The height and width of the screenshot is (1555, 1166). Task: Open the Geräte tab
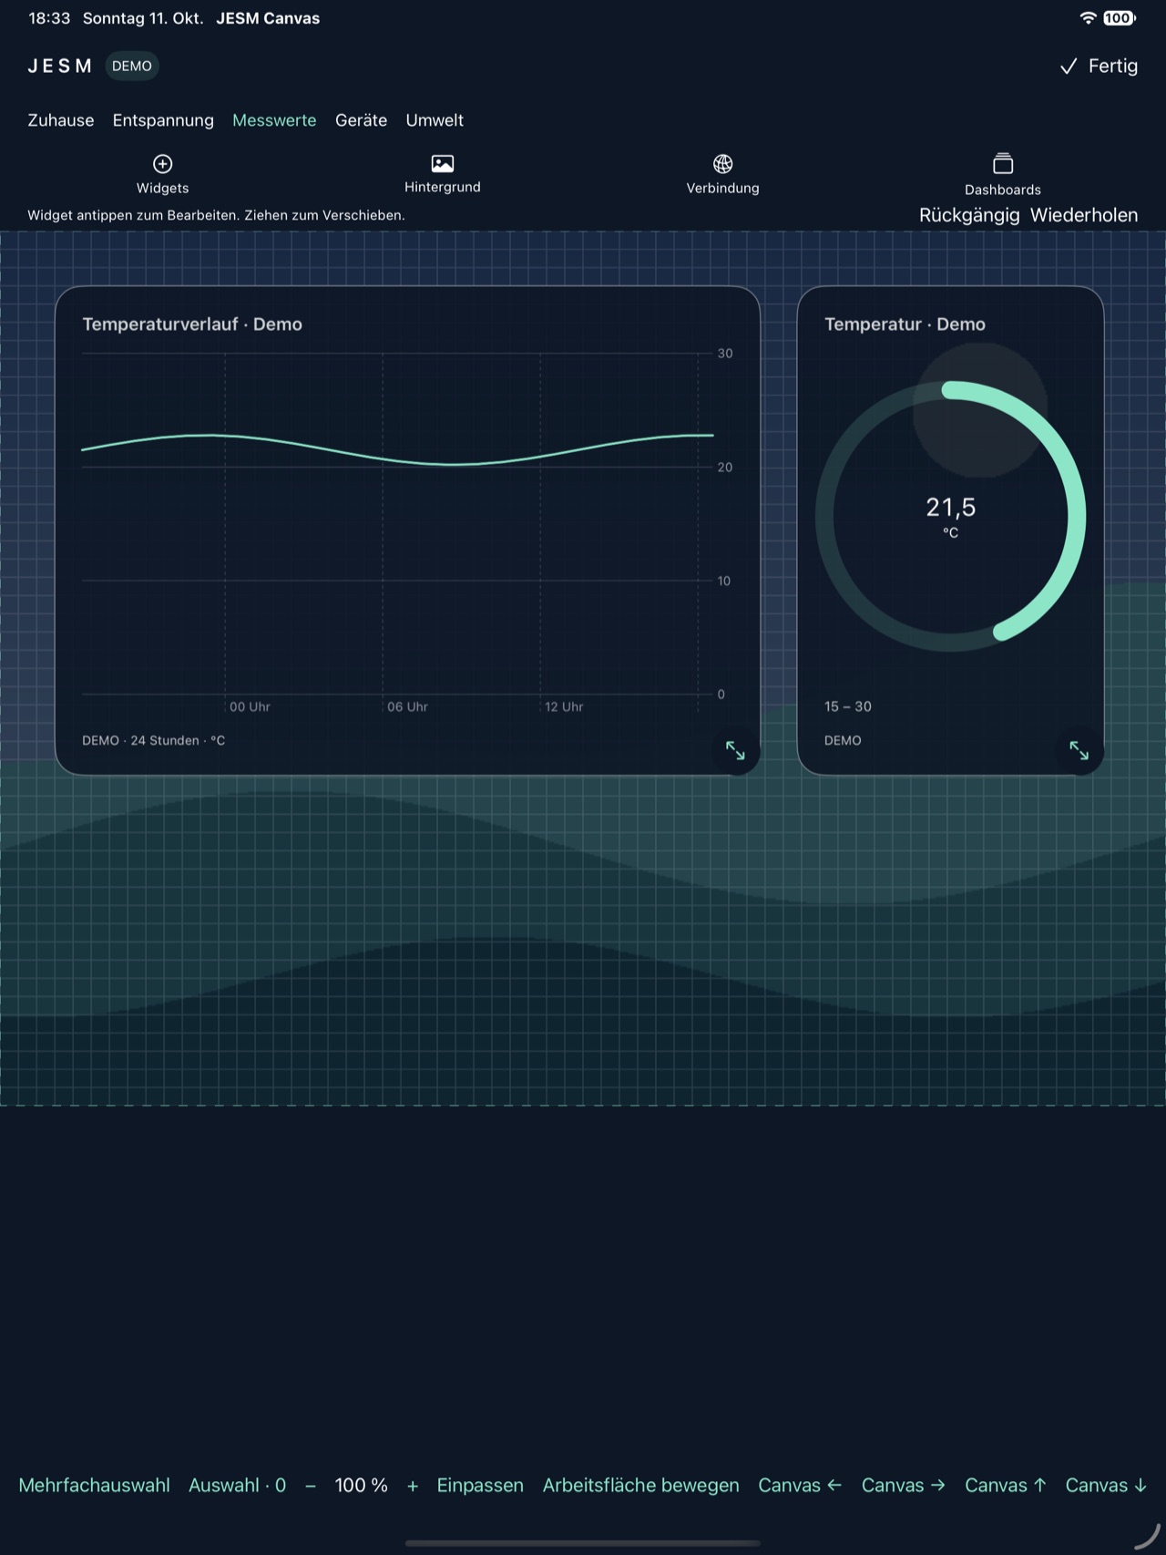[x=361, y=120]
